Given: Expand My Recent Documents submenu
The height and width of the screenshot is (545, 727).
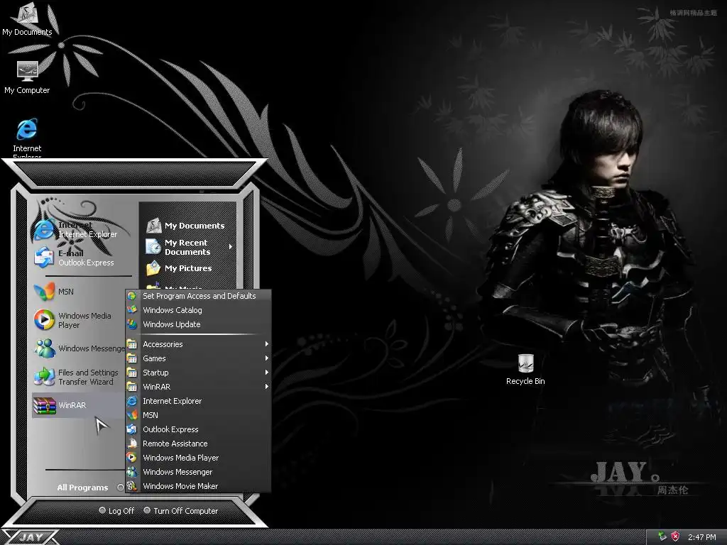Looking at the screenshot, I should point(188,247).
